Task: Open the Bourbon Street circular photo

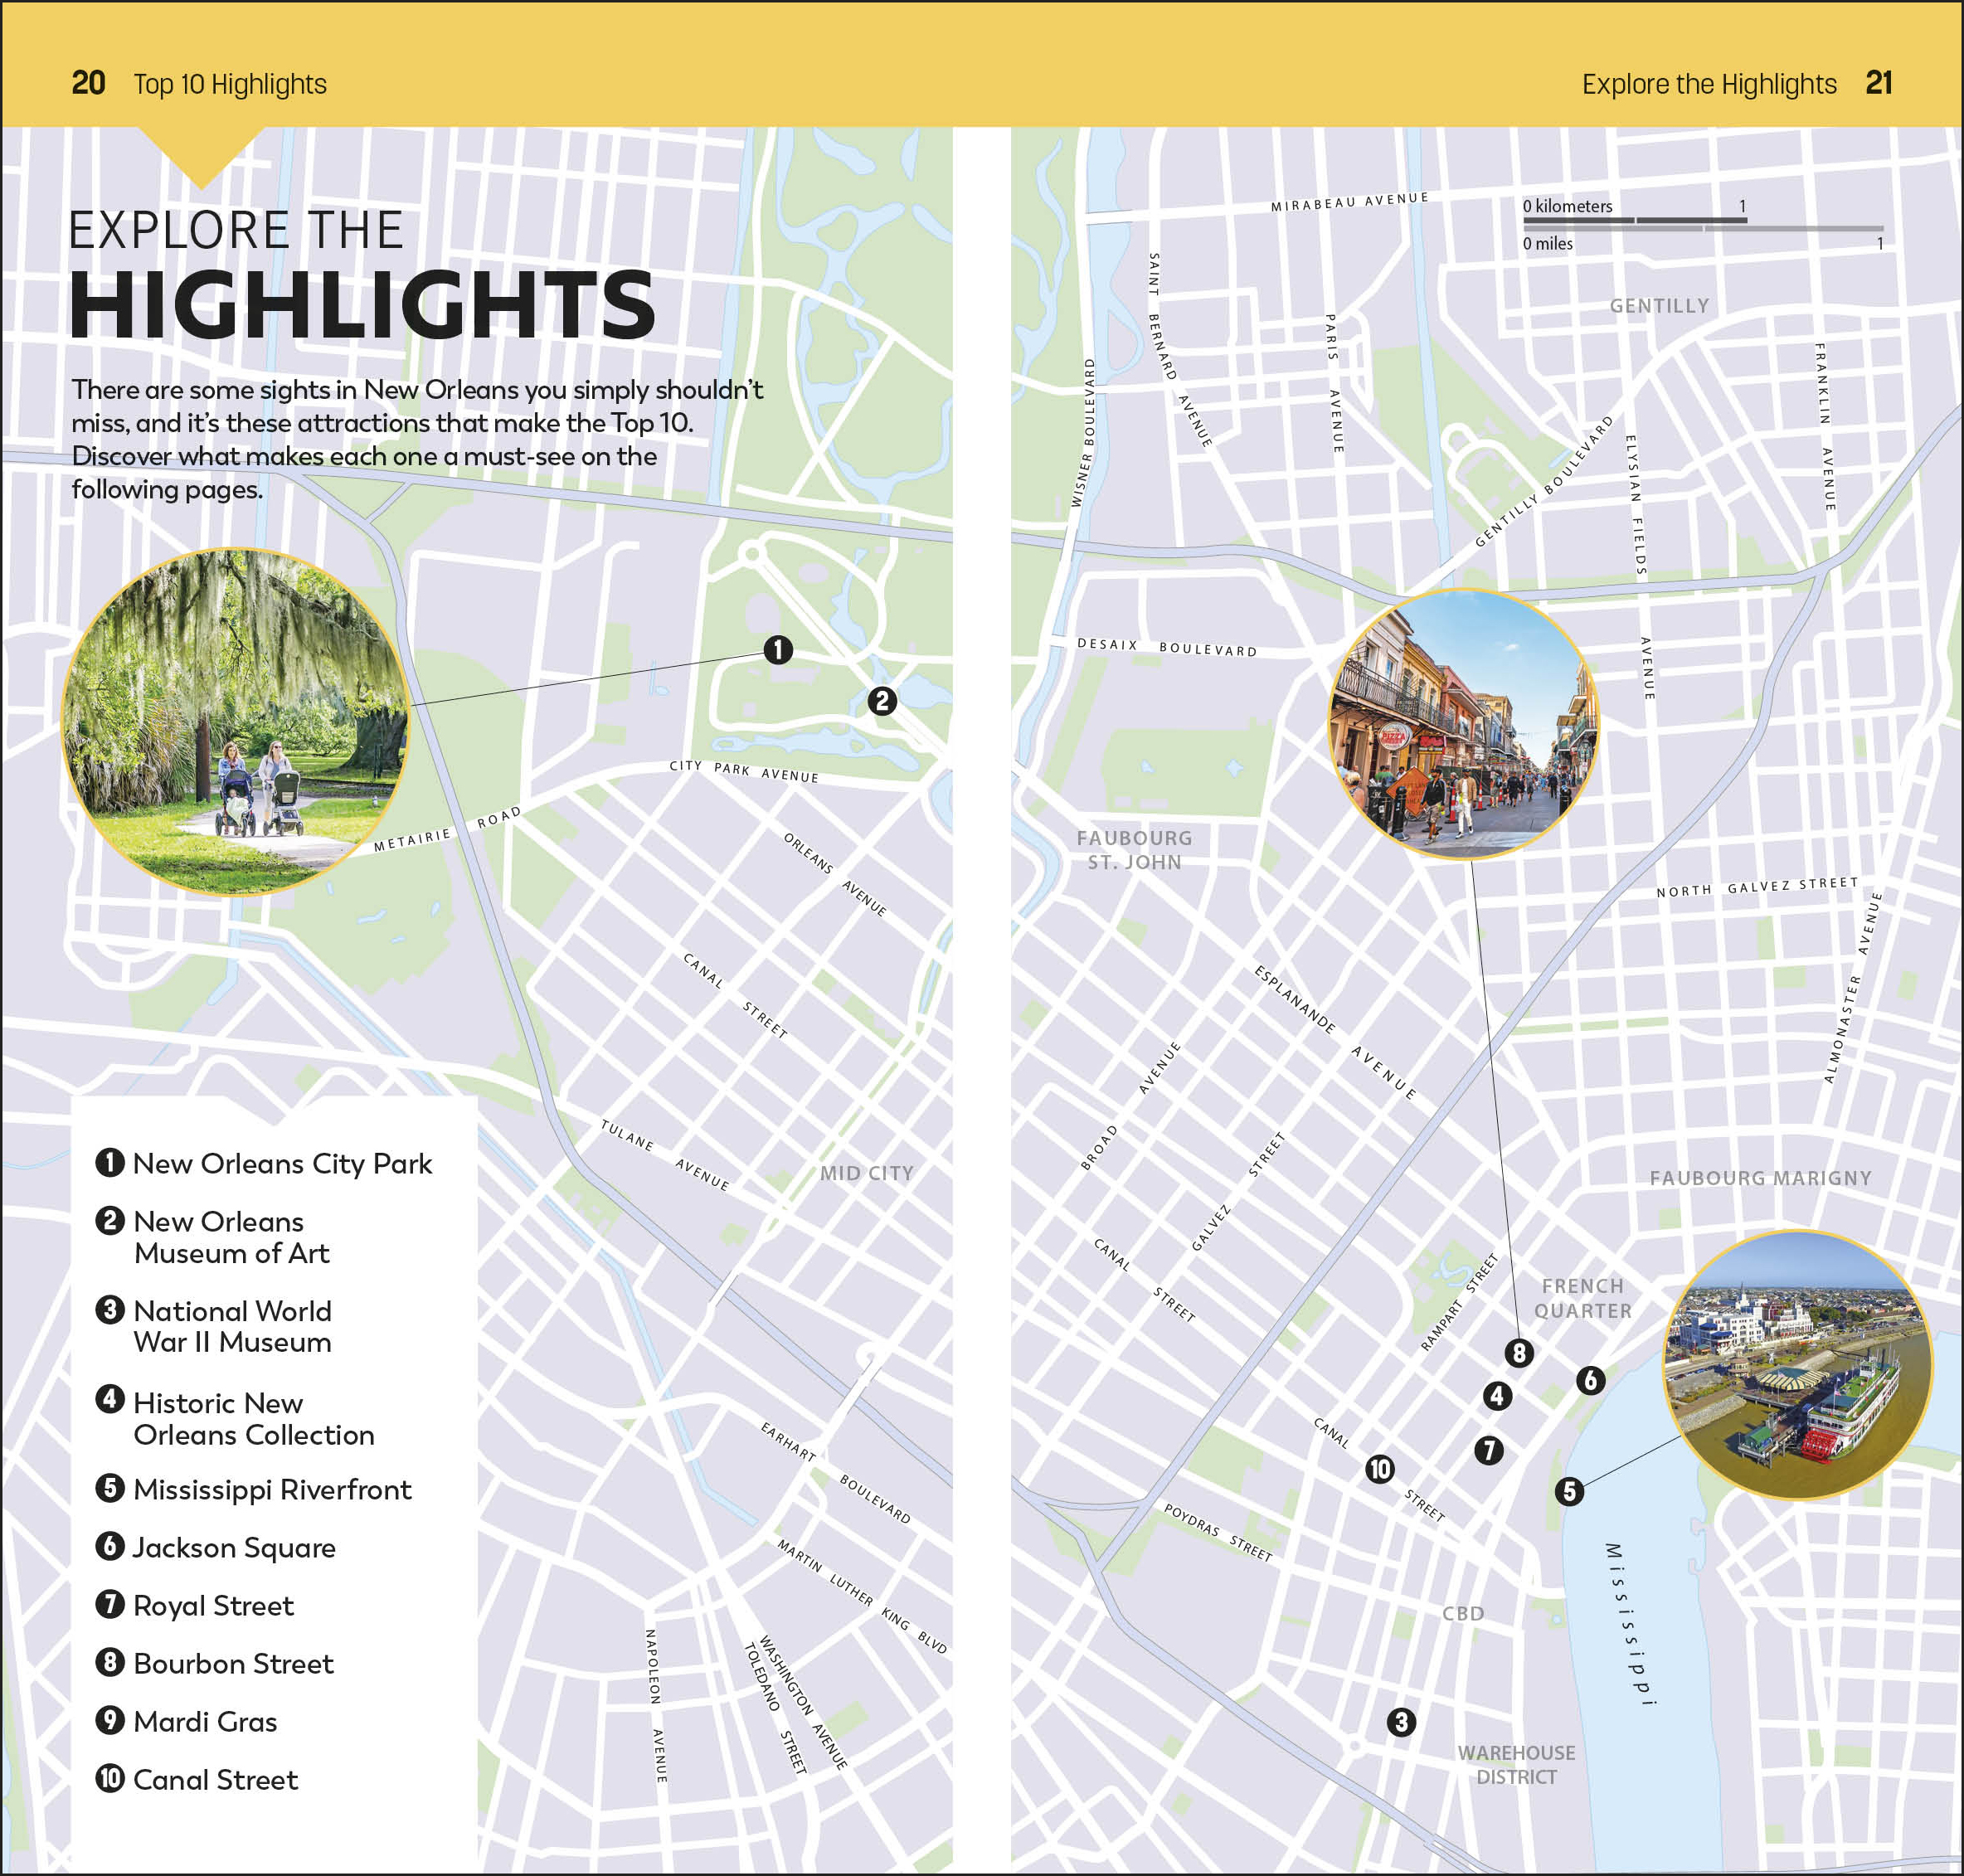Action: 1463,724
